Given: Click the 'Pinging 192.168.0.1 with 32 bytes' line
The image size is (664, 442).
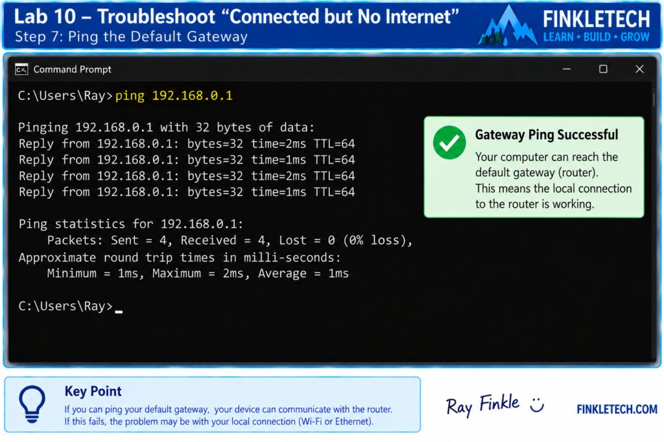Looking at the screenshot, I should (x=167, y=127).
